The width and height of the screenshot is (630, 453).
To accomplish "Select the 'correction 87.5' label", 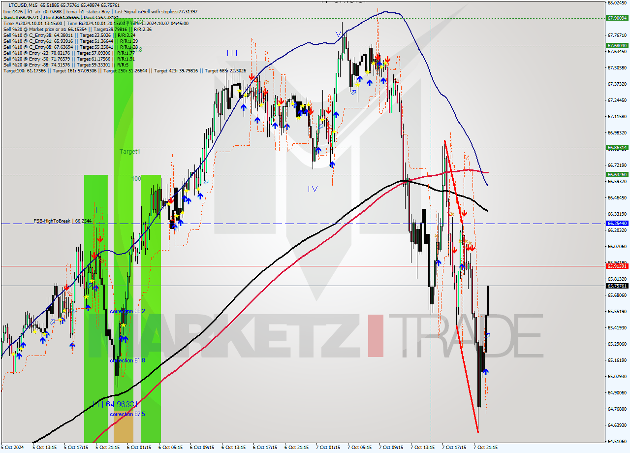I will [127, 414].
